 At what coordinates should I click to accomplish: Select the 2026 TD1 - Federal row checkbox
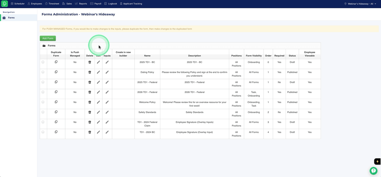pyautogui.click(x=43, y=92)
